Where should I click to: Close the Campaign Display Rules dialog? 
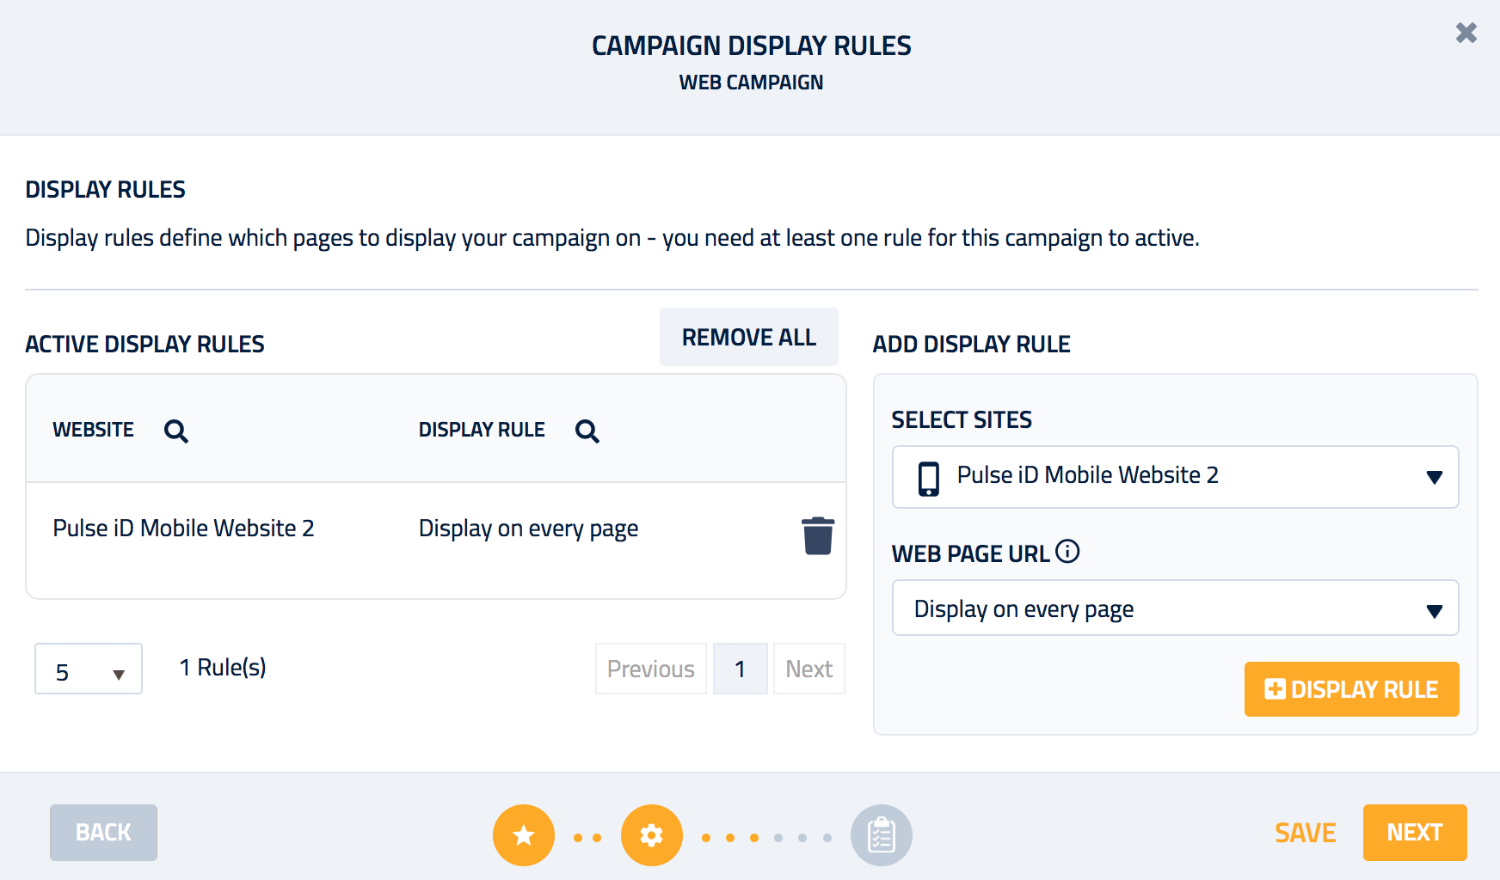pos(1466,33)
